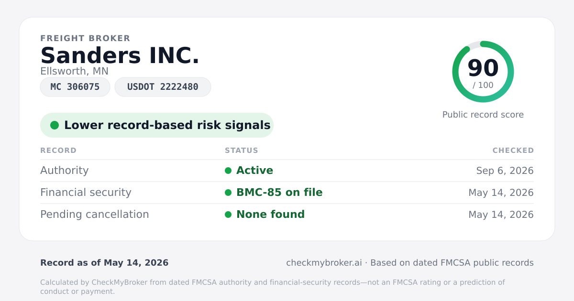Click the green dot beside Active status
574x301 pixels.
tap(228, 171)
